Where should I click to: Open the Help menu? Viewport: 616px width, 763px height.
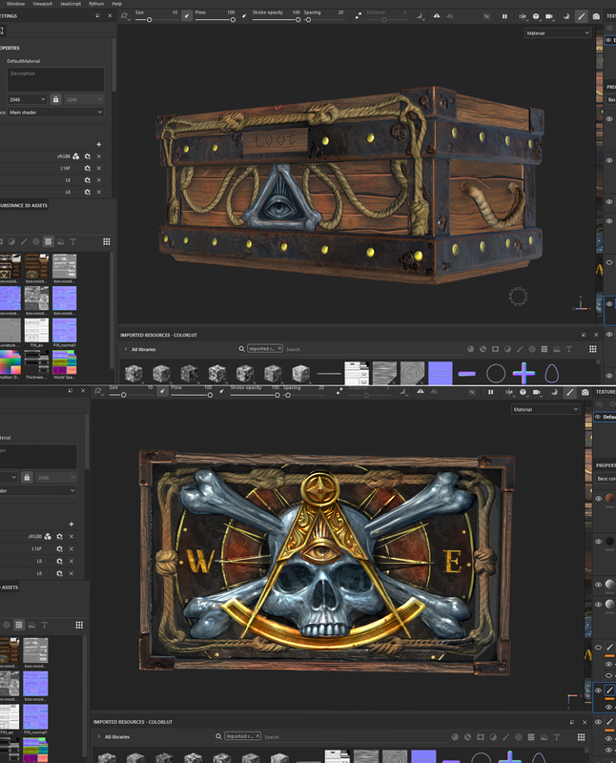point(116,4)
